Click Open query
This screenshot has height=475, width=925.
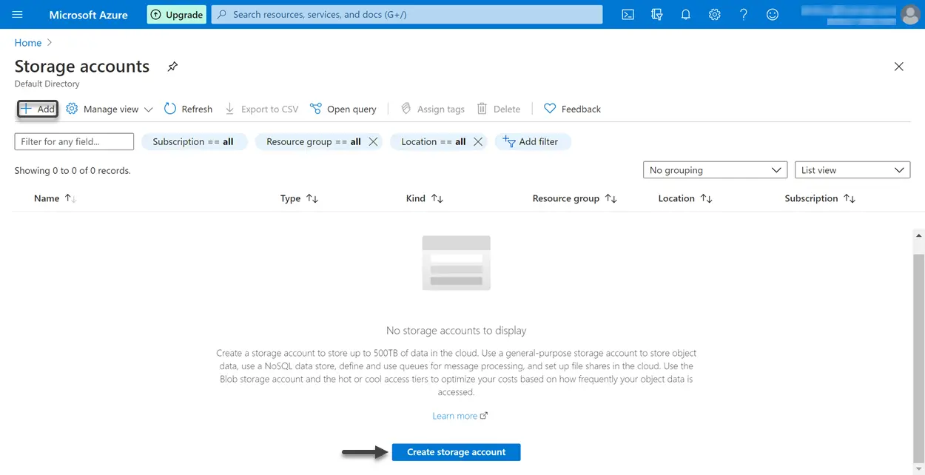click(343, 109)
